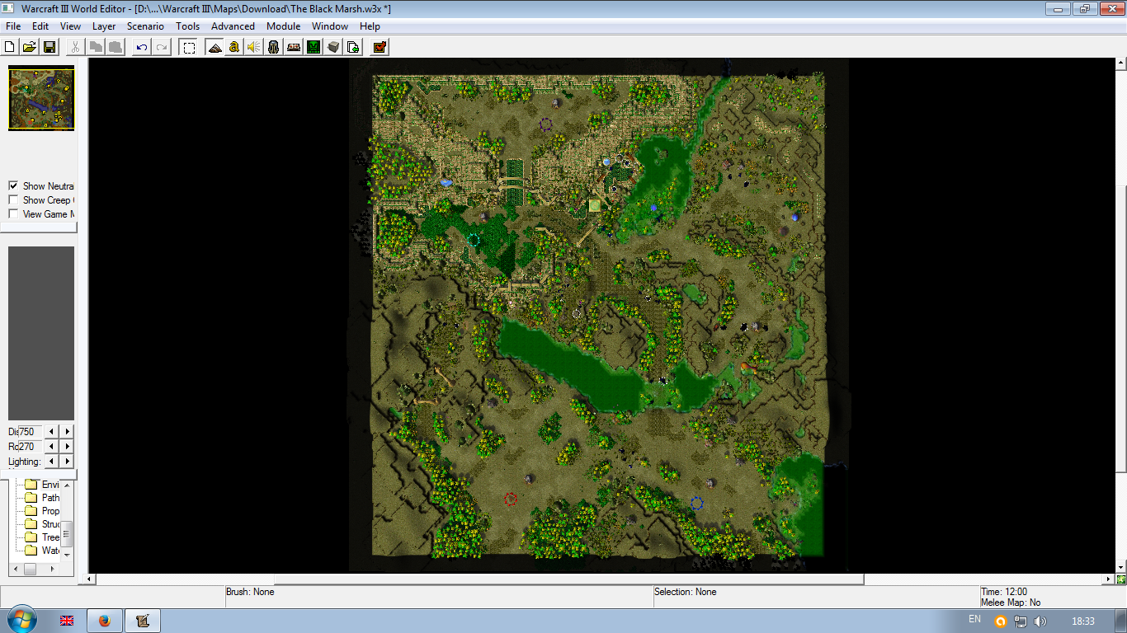Click the Lighting right arrow button
Screen dimensions: 1127x633
[67, 461]
